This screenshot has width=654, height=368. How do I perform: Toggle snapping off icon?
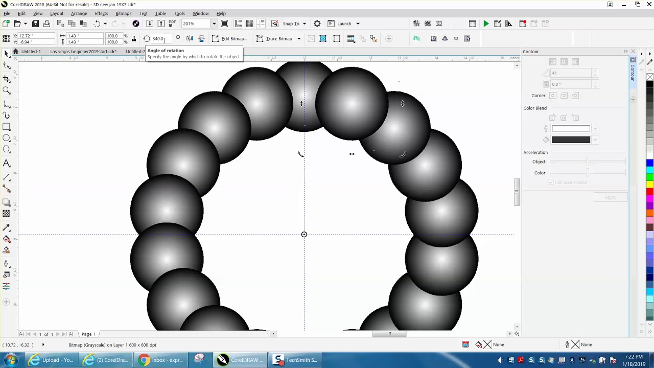click(275, 24)
